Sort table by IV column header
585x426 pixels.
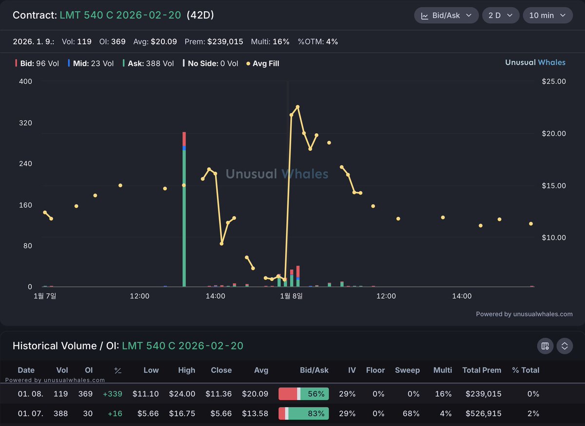[x=352, y=370]
